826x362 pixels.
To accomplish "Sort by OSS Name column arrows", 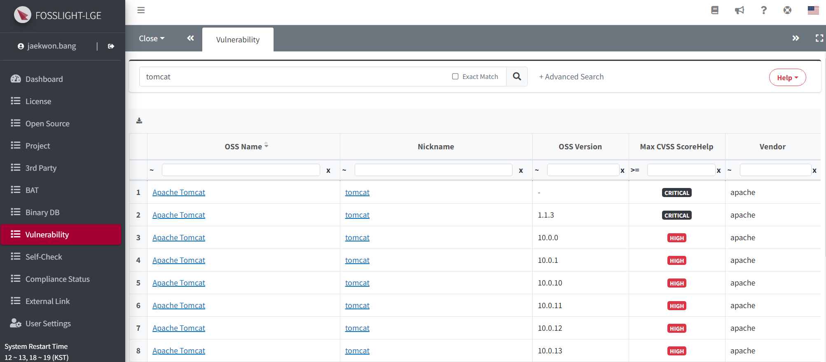I will [266, 145].
